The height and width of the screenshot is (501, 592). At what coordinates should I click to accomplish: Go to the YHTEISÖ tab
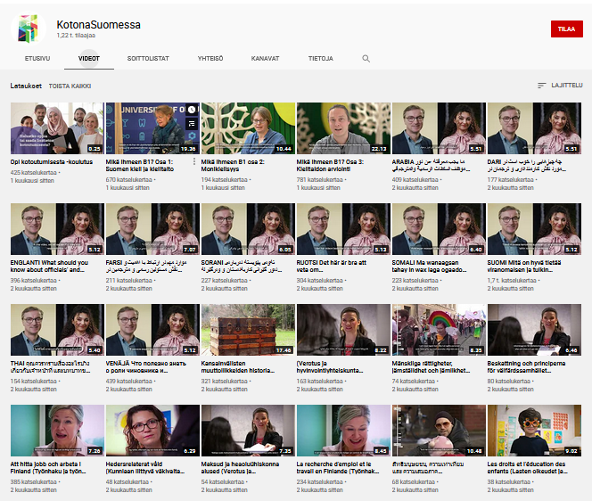click(x=210, y=59)
